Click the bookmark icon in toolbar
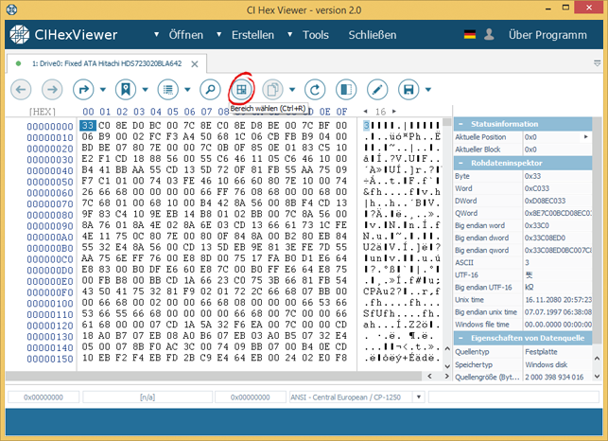 pos(124,90)
